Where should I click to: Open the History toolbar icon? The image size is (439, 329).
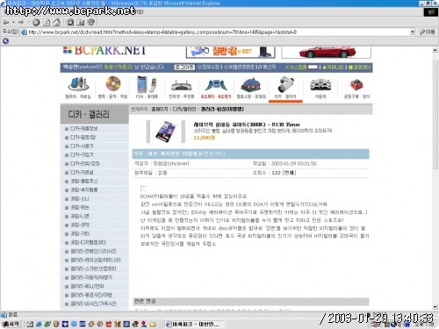coord(91,22)
